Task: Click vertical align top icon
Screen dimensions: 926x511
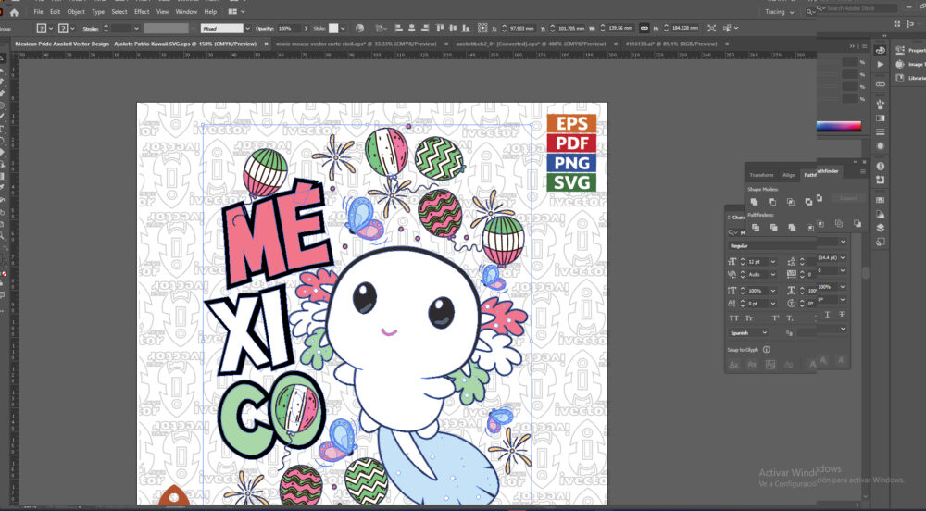Action: 440,28
